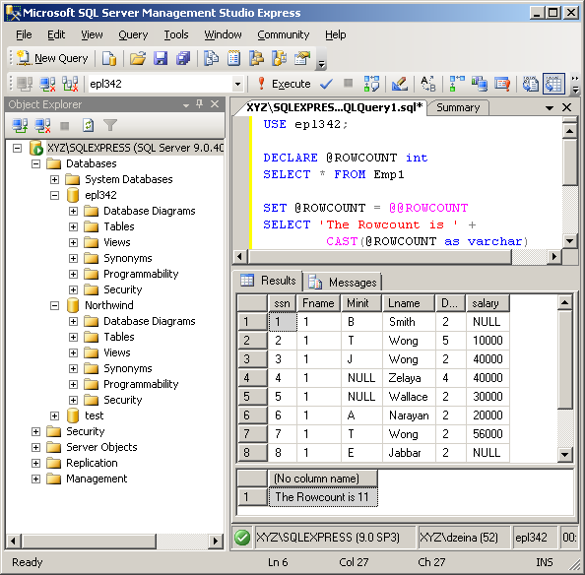Image resolution: width=585 pixels, height=575 pixels.
Task: Click the Filter funnel icon in Object Explorer
Action: [110, 126]
